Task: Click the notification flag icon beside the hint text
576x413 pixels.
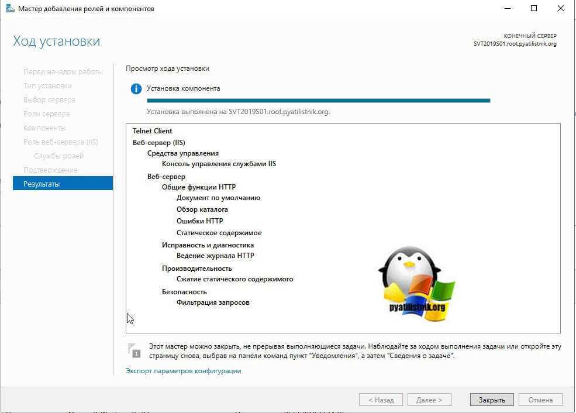Action: tap(134, 350)
